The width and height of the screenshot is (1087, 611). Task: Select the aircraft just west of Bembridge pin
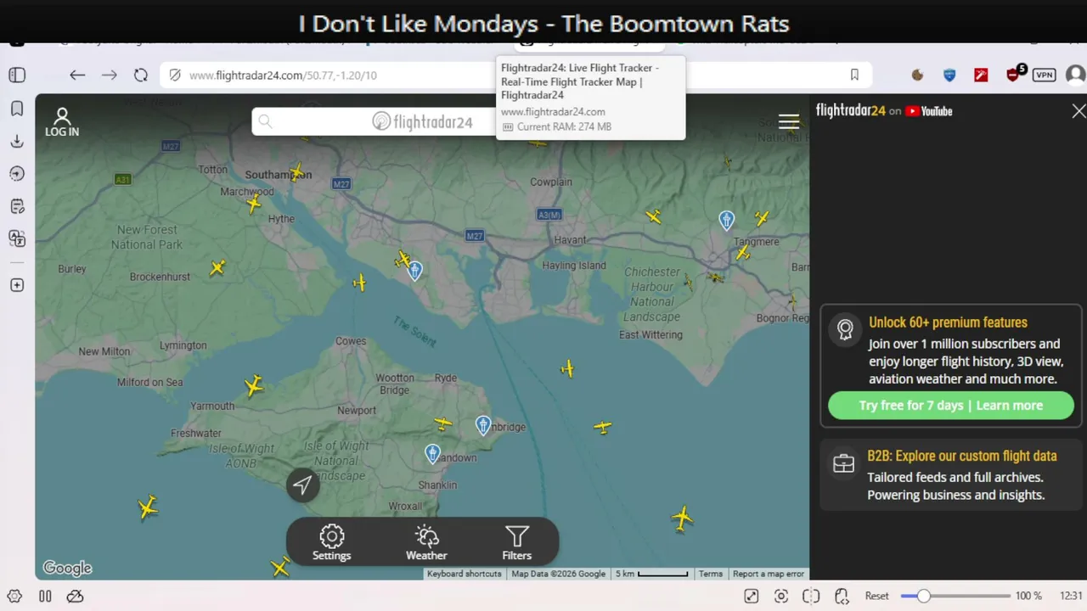click(x=443, y=423)
